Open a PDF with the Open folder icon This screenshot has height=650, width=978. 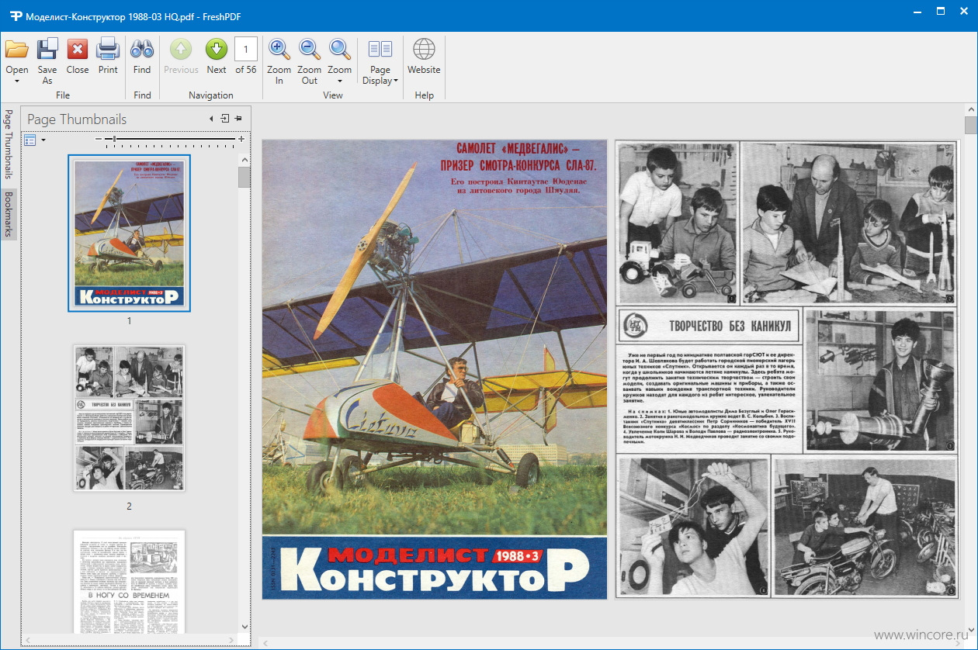(17, 50)
